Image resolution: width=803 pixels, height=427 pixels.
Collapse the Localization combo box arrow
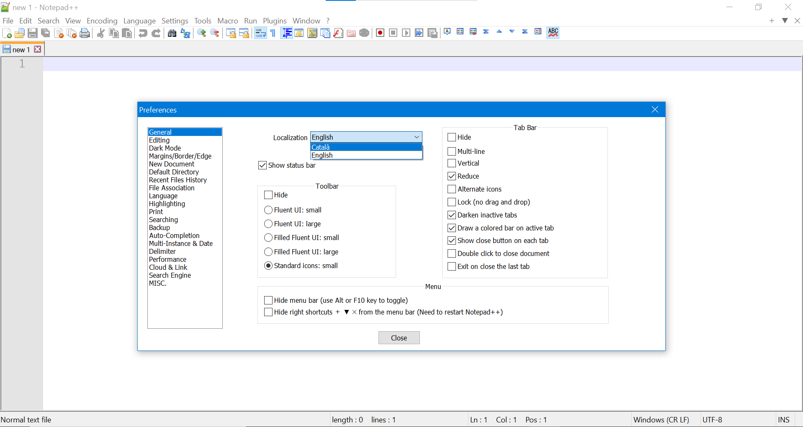[x=417, y=137]
